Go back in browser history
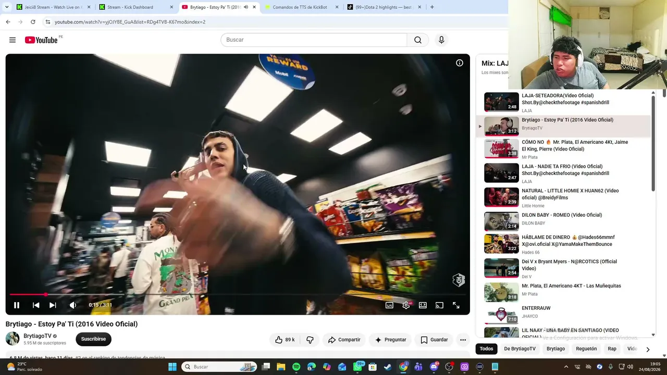Screen dimensions: 667x375 (8, 22)
